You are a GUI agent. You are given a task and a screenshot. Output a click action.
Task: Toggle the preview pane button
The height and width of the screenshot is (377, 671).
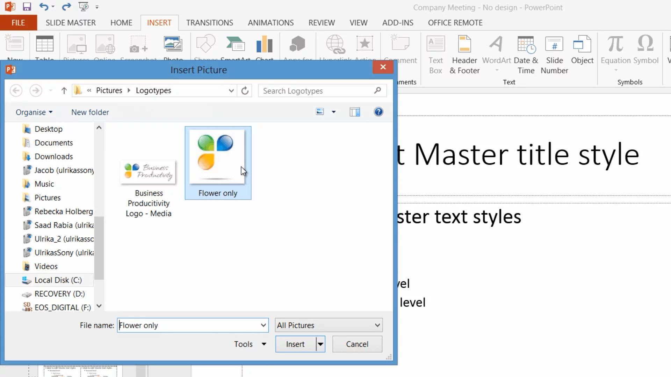tap(355, 112)
